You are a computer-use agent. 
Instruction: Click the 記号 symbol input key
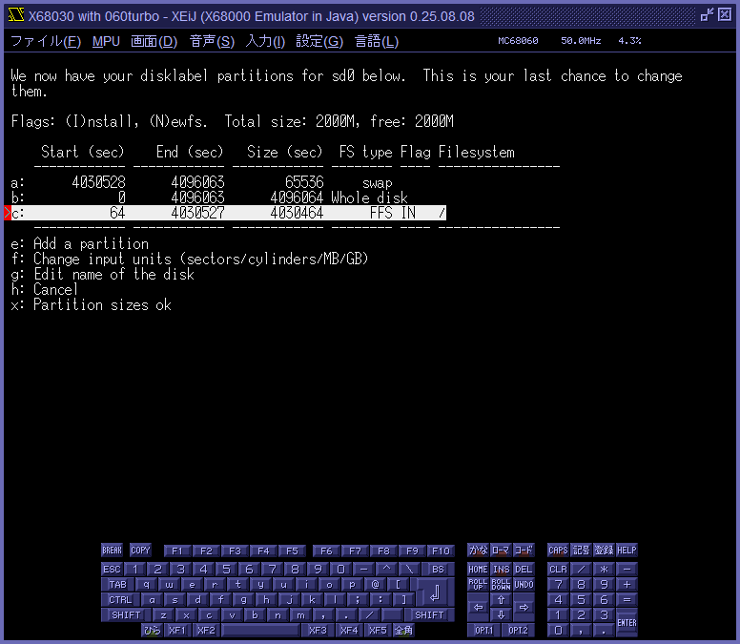coord(581,551)
